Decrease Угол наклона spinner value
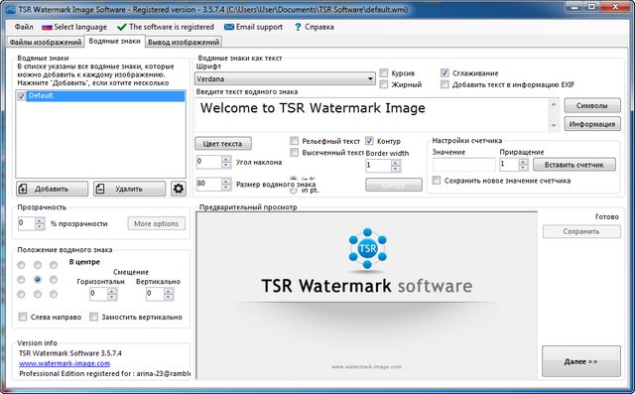 [226, 165]
